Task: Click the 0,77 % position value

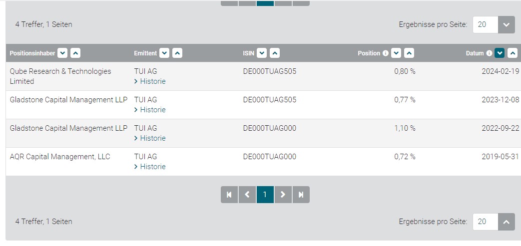Action: pos(405,100)
